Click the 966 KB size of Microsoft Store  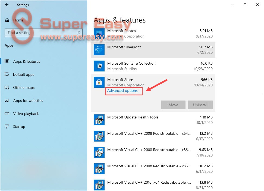[x=207, y=80]
